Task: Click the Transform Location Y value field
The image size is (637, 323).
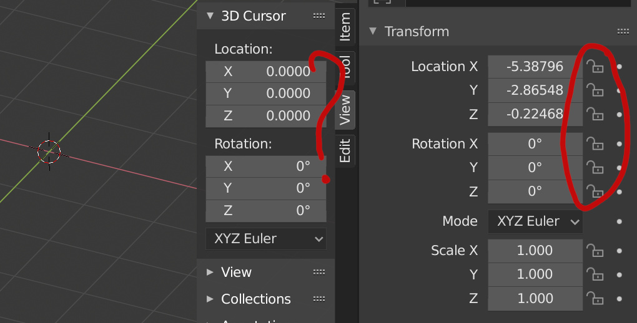Action: 535,90
